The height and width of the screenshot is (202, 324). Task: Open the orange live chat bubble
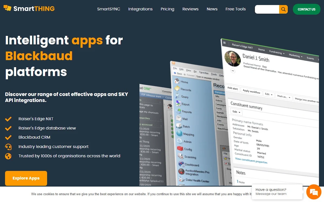(314, 192)
